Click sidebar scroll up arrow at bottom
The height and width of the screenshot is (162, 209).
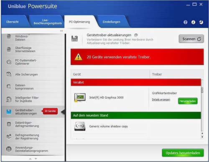tap(30, 159)
